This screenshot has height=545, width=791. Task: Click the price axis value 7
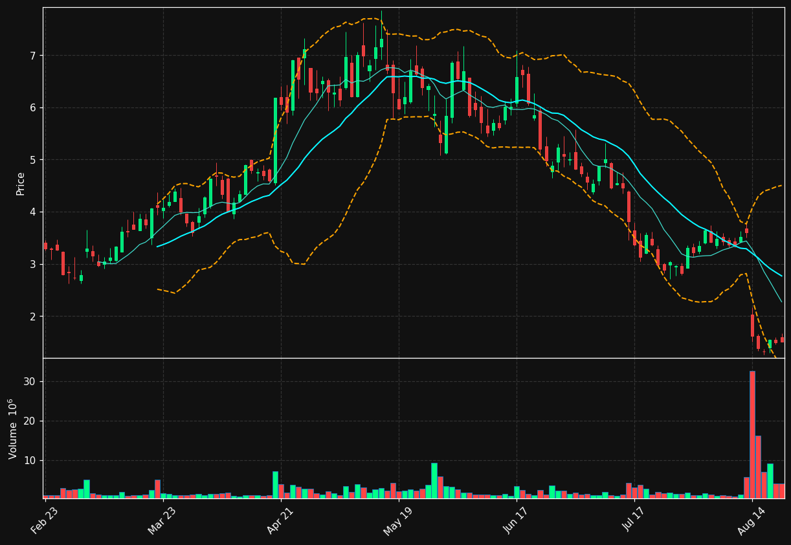click(x=32, y=56)
